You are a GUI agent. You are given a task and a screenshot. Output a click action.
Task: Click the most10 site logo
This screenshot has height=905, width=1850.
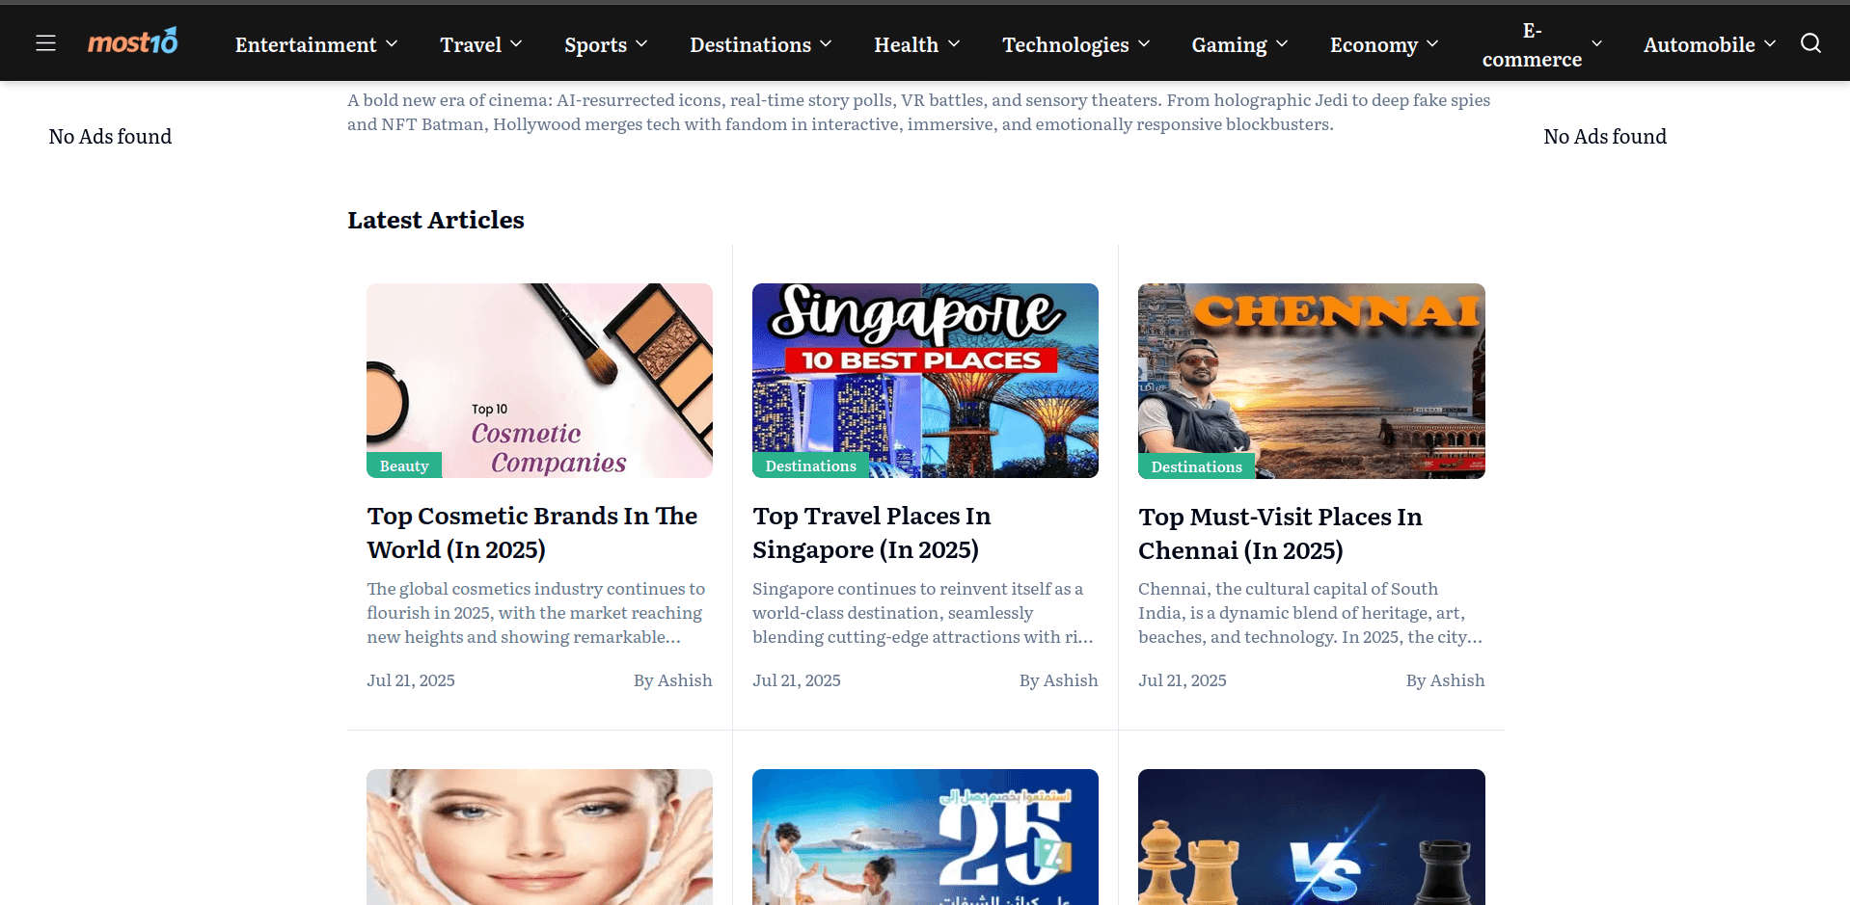point(133,41)
